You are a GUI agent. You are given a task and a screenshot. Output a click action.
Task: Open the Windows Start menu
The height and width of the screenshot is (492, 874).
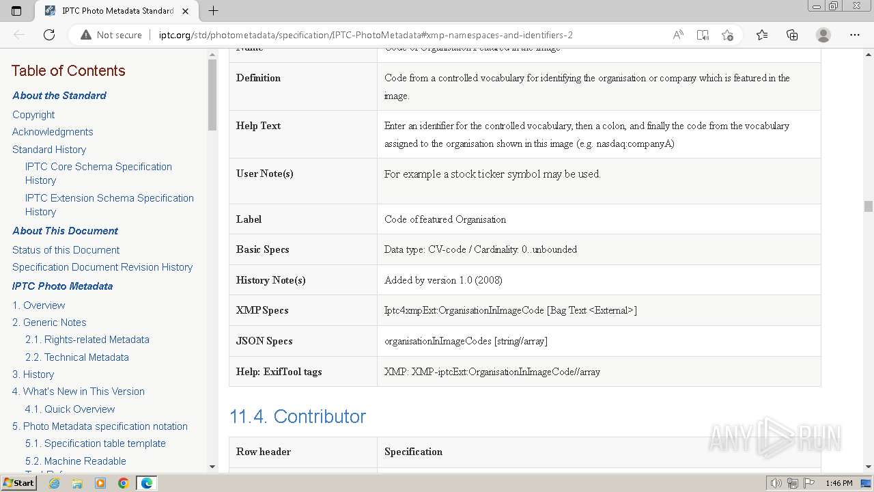[19, 483]
